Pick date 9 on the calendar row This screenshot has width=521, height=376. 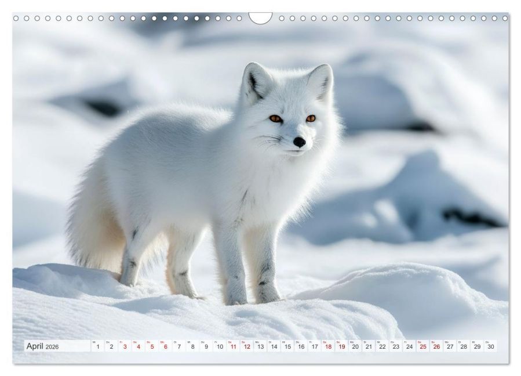click(206, 346)
